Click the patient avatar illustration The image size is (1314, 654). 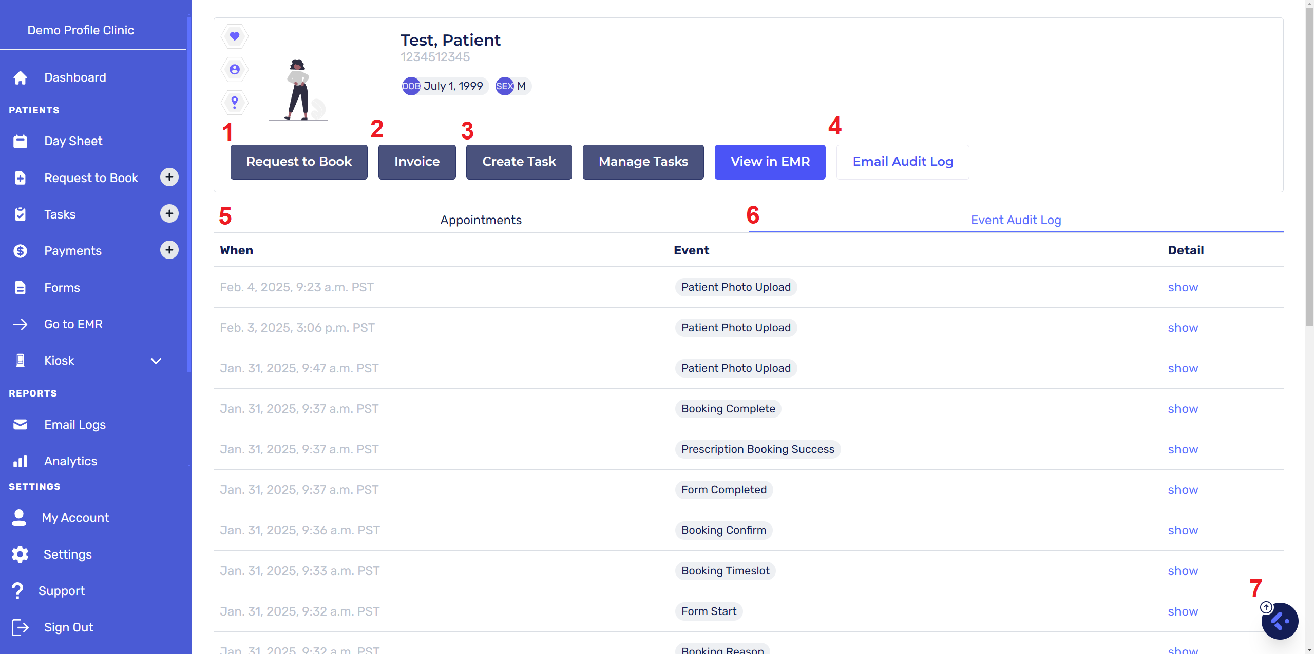[x=299, y=90]
